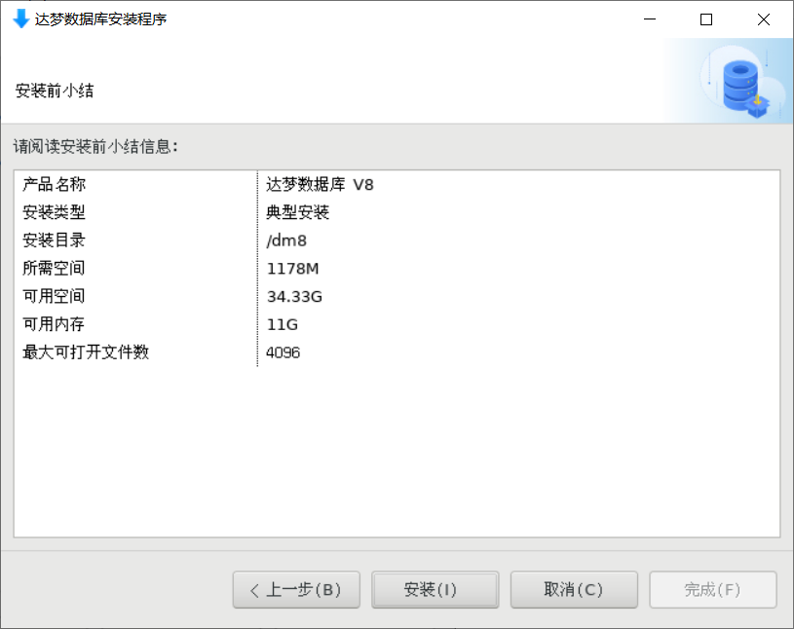
Task: Close the 达梦数据库安装程序 window
Action: point(764,19)
